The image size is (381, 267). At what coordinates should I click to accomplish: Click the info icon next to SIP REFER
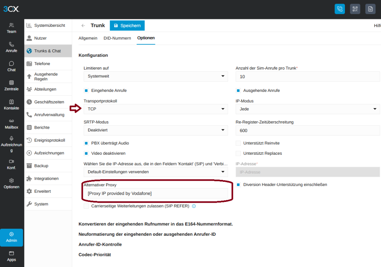coord(193,206)
